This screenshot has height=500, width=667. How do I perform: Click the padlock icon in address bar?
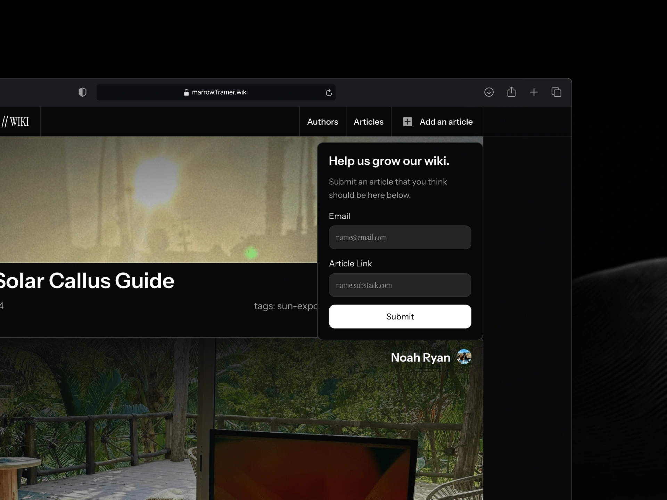coord(186,92)
